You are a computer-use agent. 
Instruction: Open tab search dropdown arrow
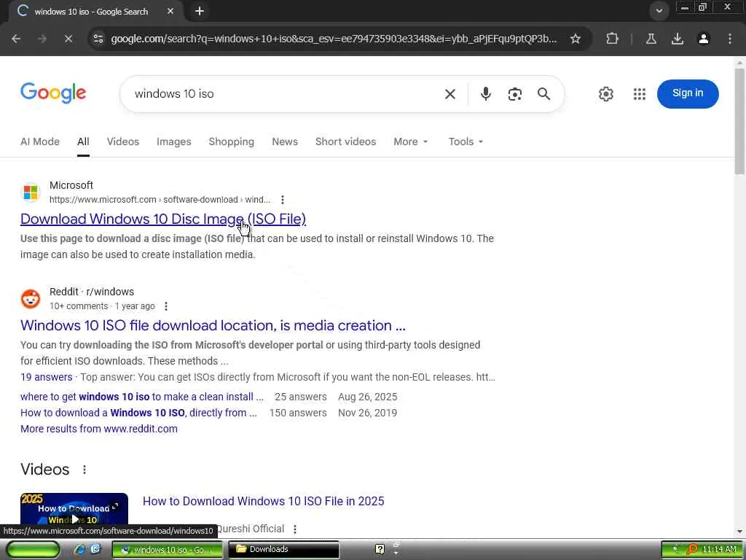click(x=659, y=11)
